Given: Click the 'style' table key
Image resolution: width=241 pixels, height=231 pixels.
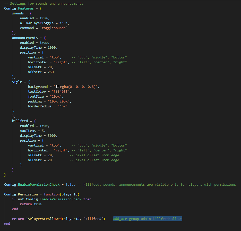Looking at the screenshot, I should (17, 82).
